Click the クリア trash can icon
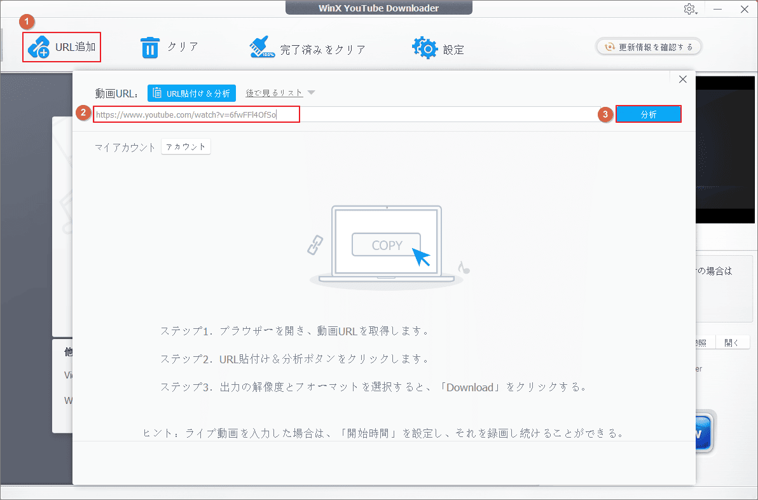Image resolution: width=758 pixels, height=500 pixels. (x=150, y=46)
